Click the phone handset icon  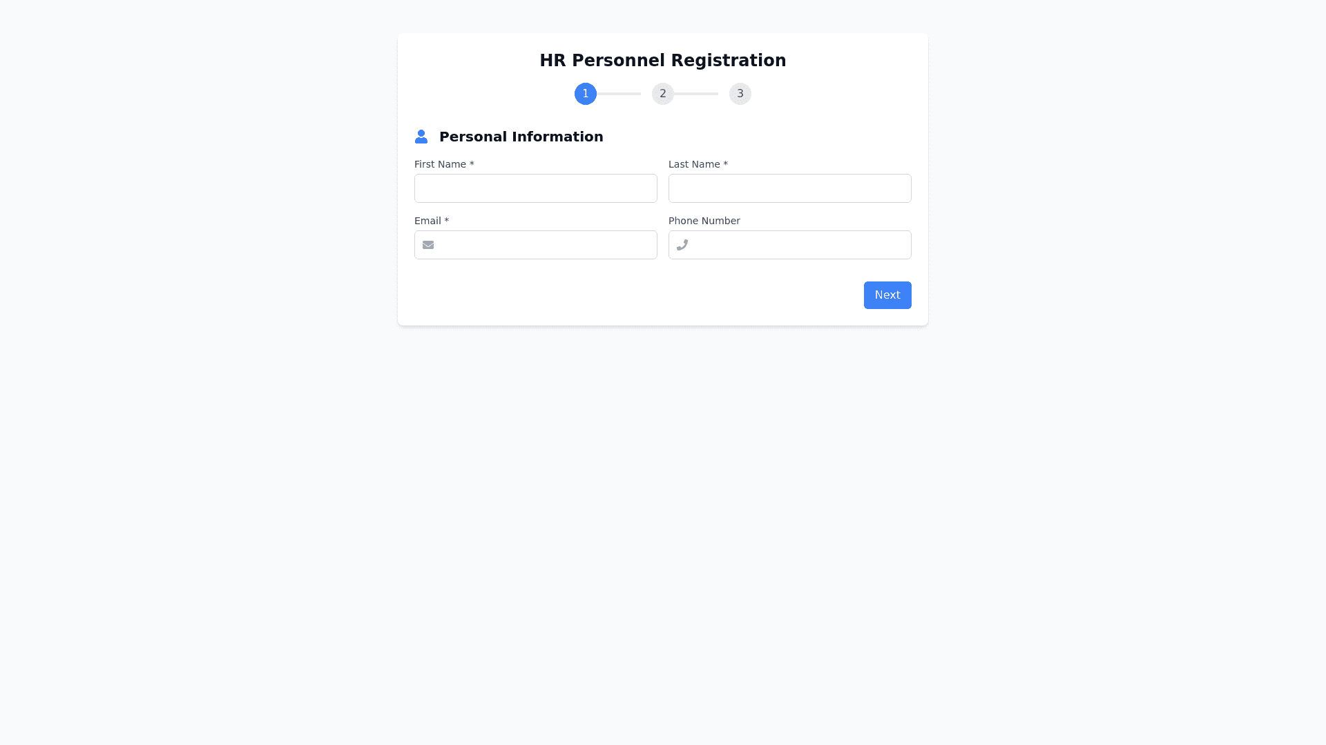pyautogui.click(x=682, y=245)
